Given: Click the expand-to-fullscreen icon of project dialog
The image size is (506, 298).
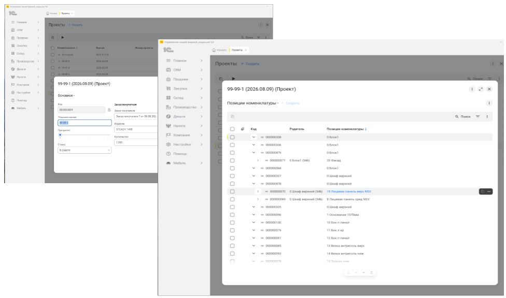Looking at the screenshot, I should click(x=481, y=89).
